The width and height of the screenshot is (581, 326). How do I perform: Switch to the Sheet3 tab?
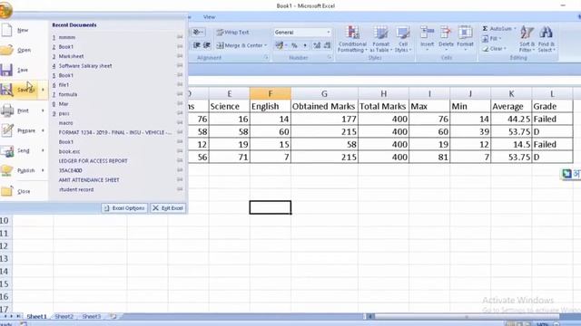point(91,316)
